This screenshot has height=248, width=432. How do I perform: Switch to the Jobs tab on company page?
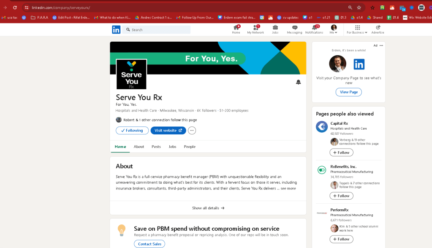pos(172,147)
